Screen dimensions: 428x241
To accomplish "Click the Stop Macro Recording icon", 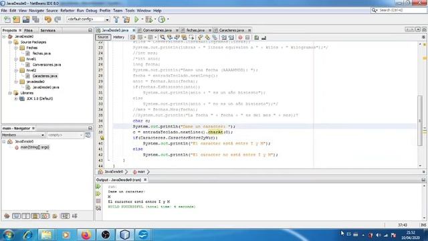I will tap(247, 37).
